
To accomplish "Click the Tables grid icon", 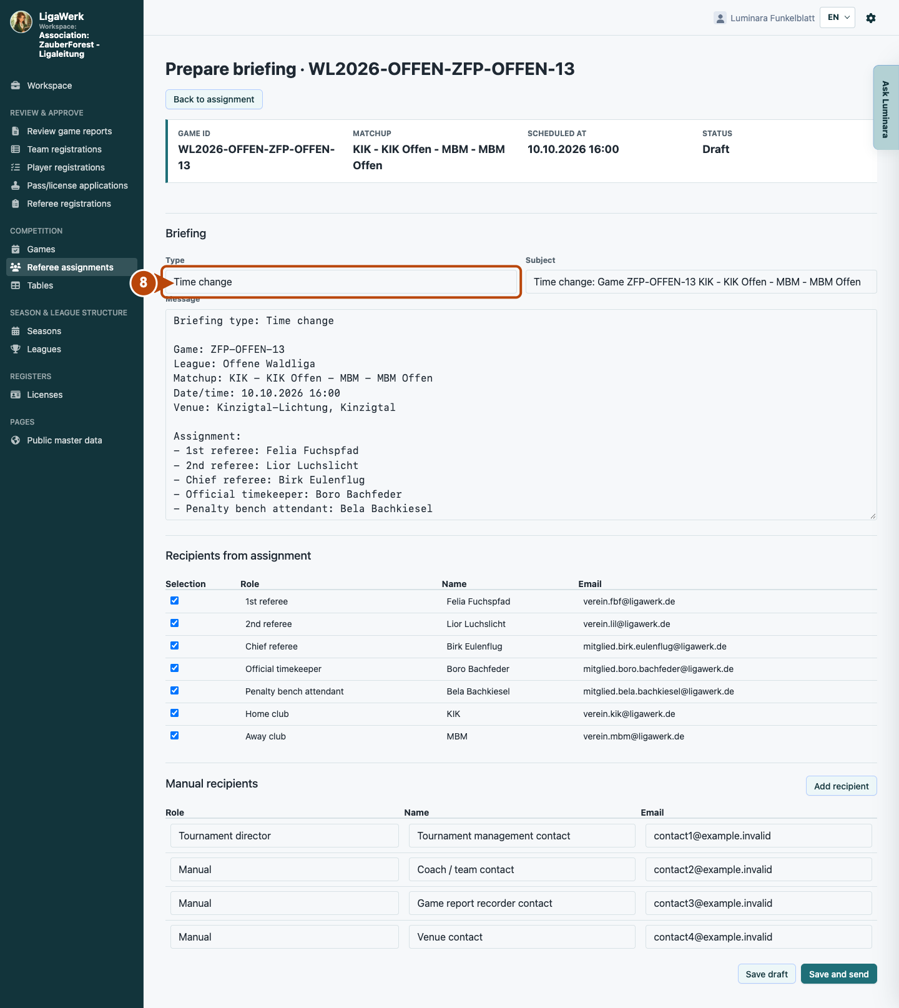I will point(16,285).
